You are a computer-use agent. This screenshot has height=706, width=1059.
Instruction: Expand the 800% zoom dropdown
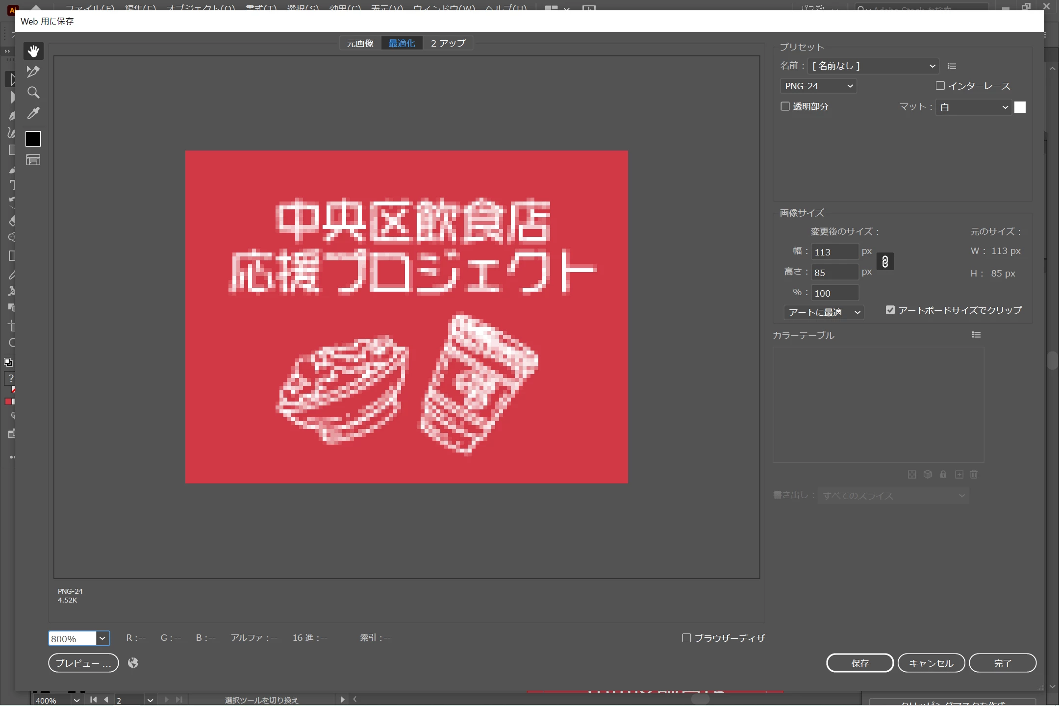[x=102, y=638]
